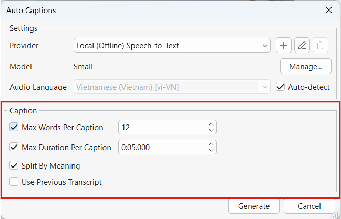Click the duration field showing 0:05.000
341x219 pixels.
[168, 147]
